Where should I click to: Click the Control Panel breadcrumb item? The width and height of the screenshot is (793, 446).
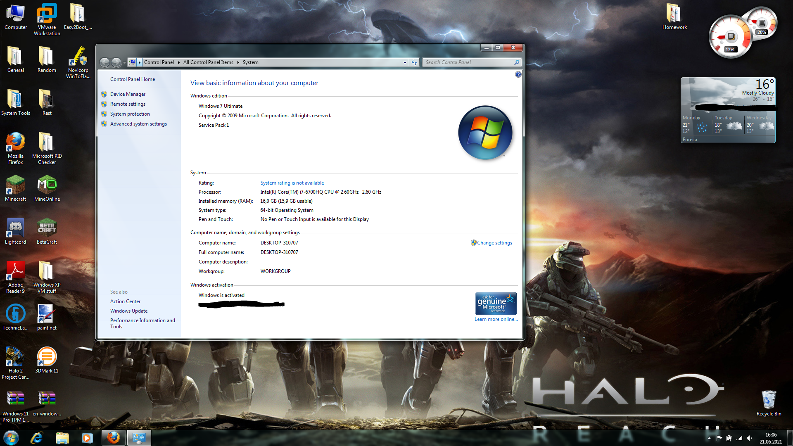pos(159,62)
